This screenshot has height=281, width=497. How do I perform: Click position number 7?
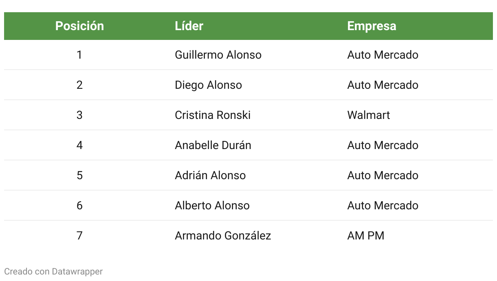coord(79,236)
